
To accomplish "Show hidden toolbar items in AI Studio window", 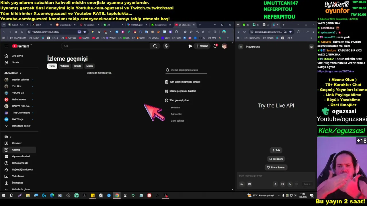I will coord(307,32).
